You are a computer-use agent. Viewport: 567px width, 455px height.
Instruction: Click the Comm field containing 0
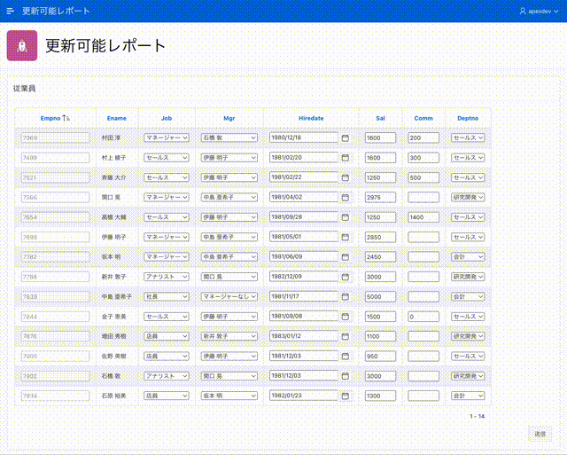tap(423, 317)
